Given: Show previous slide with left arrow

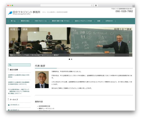Looking at the screenshot, I should 12,42.
